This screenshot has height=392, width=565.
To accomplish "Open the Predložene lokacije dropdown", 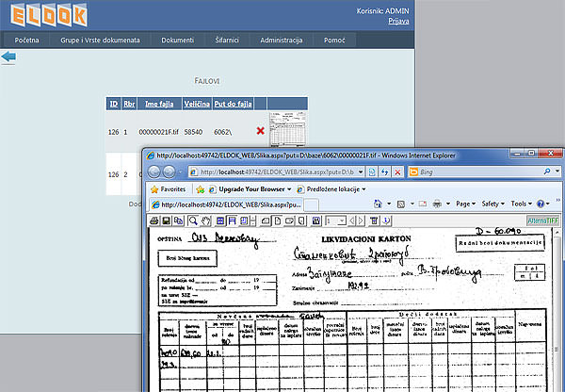I will pyautogui.click(x=334, y=188).
